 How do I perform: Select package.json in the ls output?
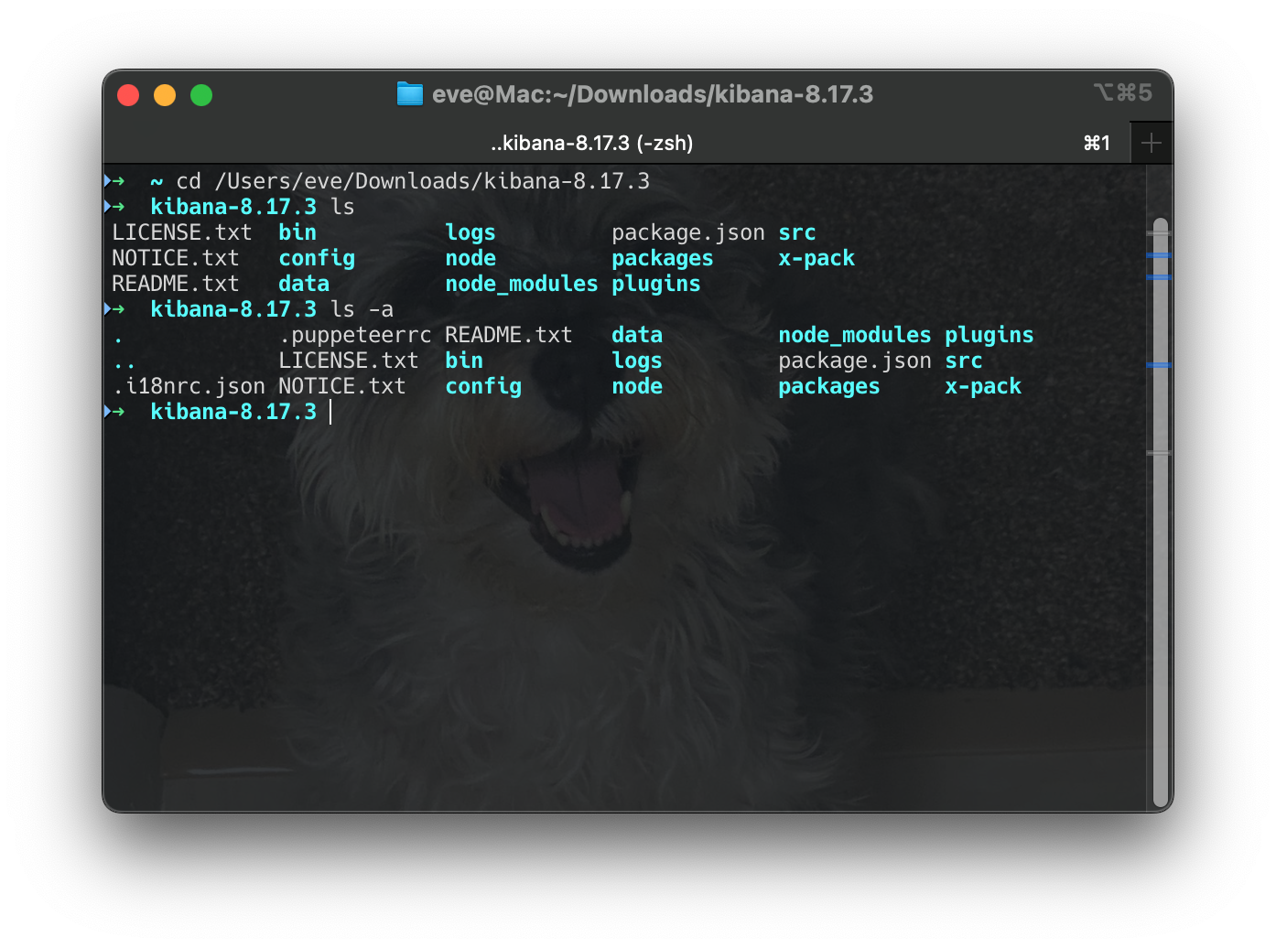tap(687, 232)
